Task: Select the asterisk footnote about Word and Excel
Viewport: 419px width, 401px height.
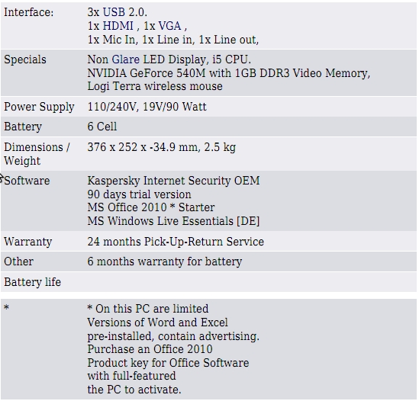Action: tap(173, 349)
